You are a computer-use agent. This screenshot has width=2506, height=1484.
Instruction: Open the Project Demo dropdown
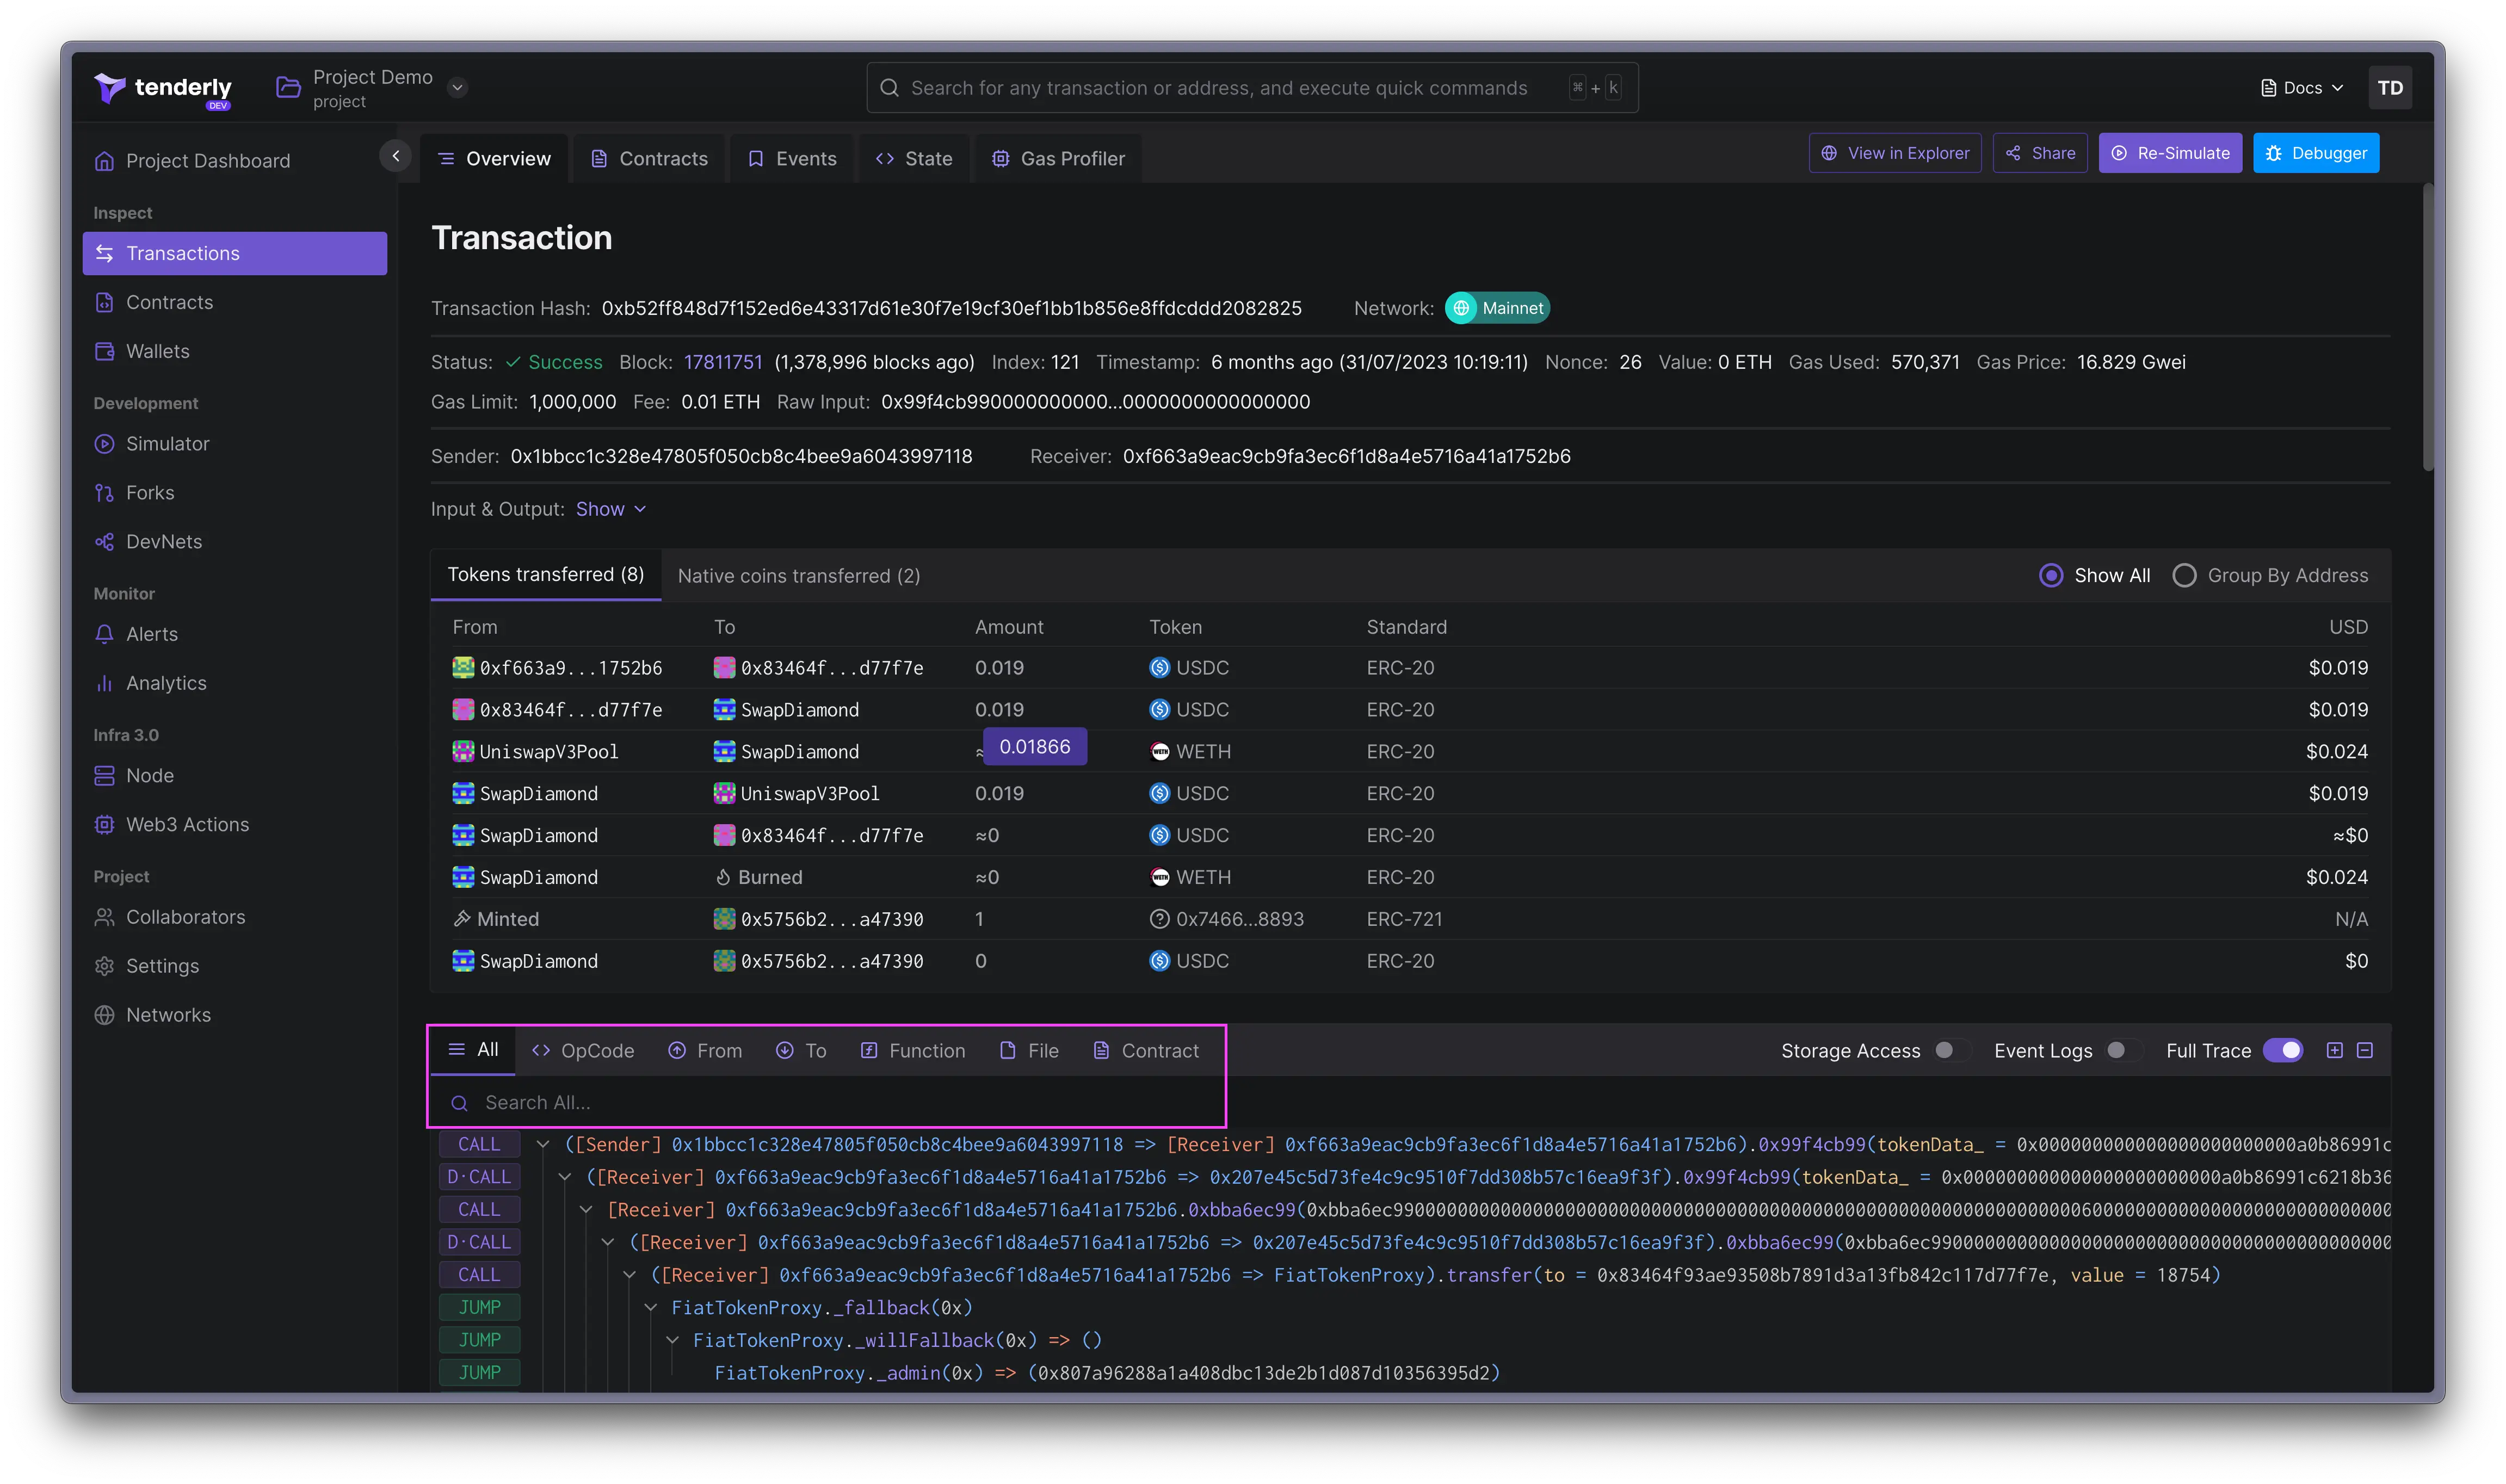(x=457, y=87)
